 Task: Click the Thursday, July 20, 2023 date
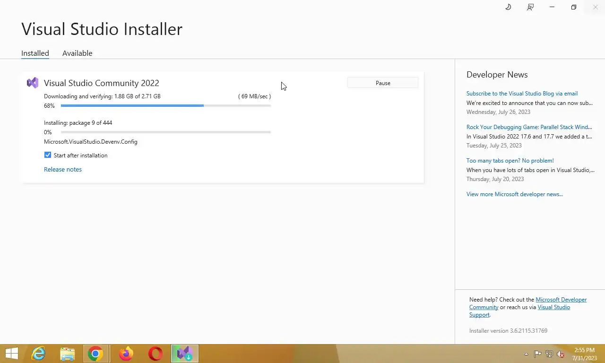tap(495, 179)
